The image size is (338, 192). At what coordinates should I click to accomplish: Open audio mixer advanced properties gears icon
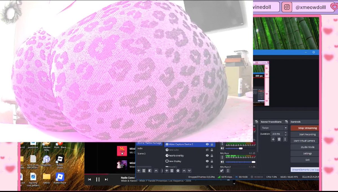(x=222, y=171)
